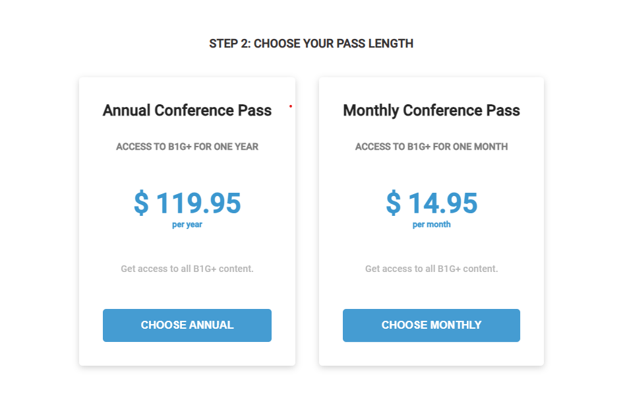Select the Monthly Conference Pass title
Image resolution: width=623 pixels, height=404 pixels.
[x=431, y=110]
